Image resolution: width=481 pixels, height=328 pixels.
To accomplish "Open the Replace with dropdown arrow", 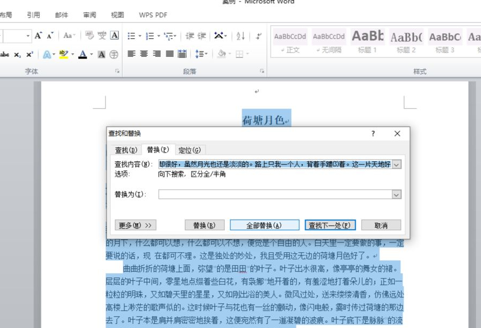I will [397, 194].
